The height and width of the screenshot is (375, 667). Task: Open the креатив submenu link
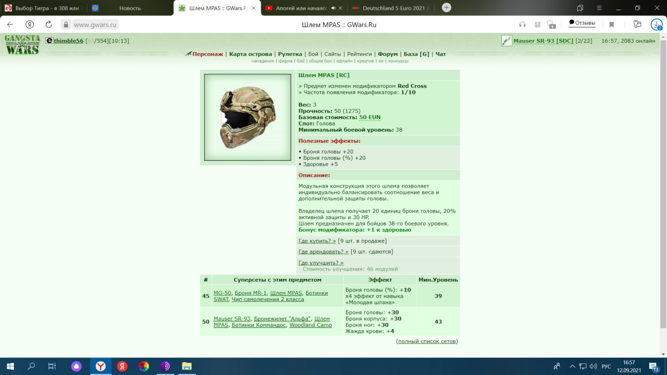[x=365, y=61]
